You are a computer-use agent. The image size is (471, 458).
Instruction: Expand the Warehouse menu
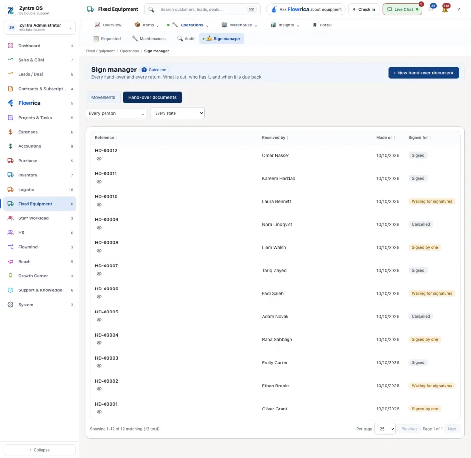click(239, 25)
